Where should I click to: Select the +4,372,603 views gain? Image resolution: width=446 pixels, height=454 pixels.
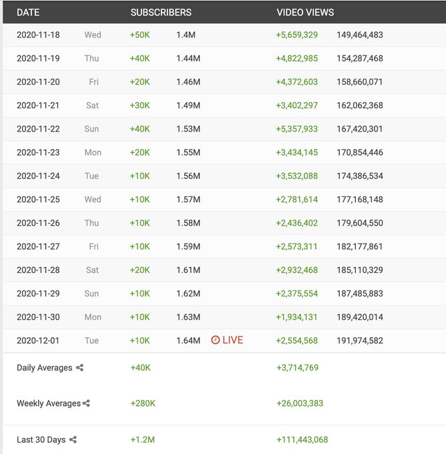pos(297,82)
